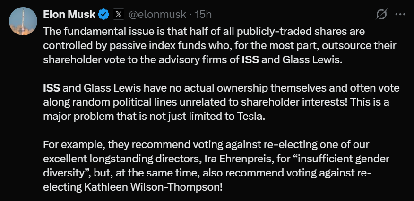Screen dimensions: 414x201
Task: Open the three-dot More options menu
Action: (x=400, y=15)
